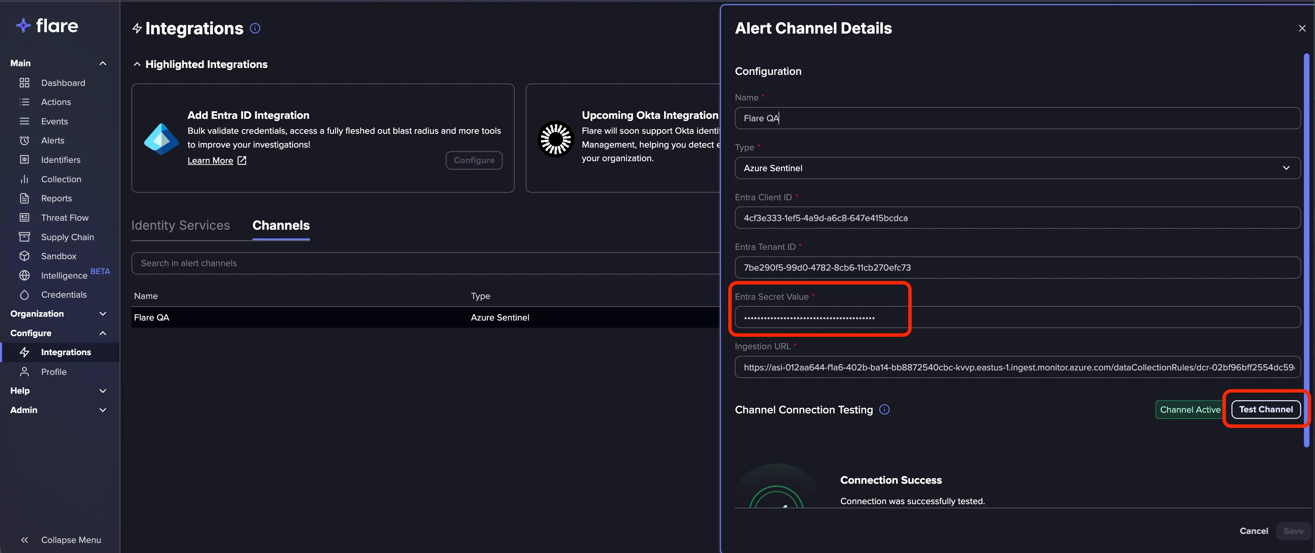The height and width of the screenshot is (553, 1315).
Task: Collapse Highlighted Integrations section
Action: tap(137, 64)
